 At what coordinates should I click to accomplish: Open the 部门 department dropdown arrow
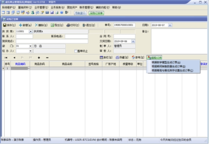pos(30,46)
